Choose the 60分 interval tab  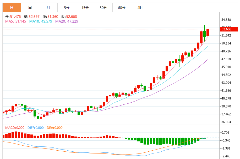(x=122, y=8)
